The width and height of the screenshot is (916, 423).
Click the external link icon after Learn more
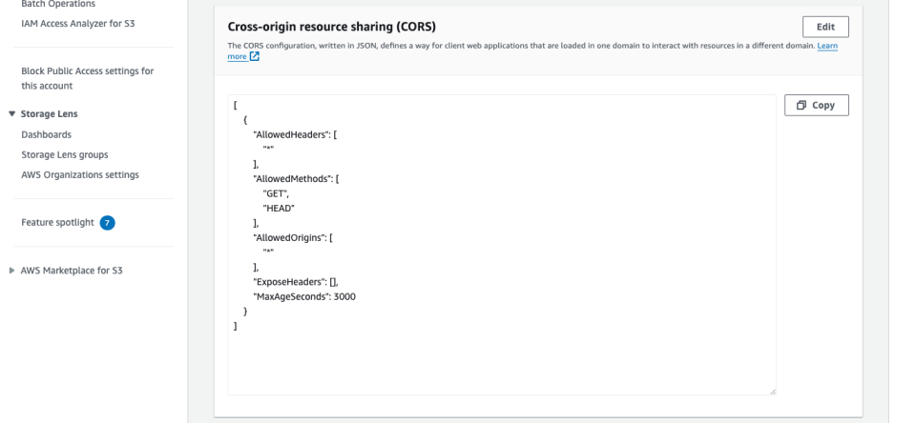pos(255,57)
